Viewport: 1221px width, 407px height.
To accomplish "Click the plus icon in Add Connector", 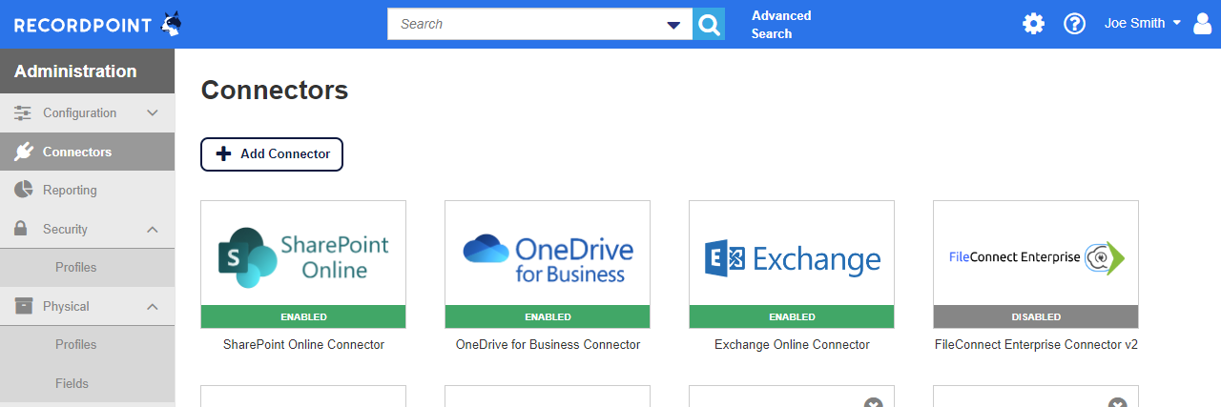I will 223,153.
